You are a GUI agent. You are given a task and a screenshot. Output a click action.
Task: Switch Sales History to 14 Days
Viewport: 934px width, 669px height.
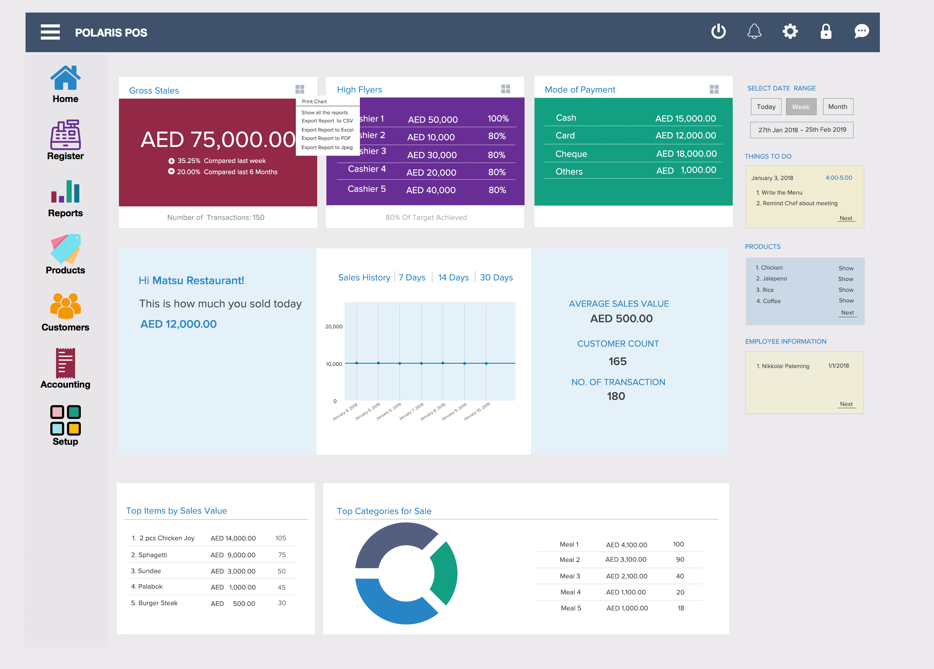click(x=453, y=277)
